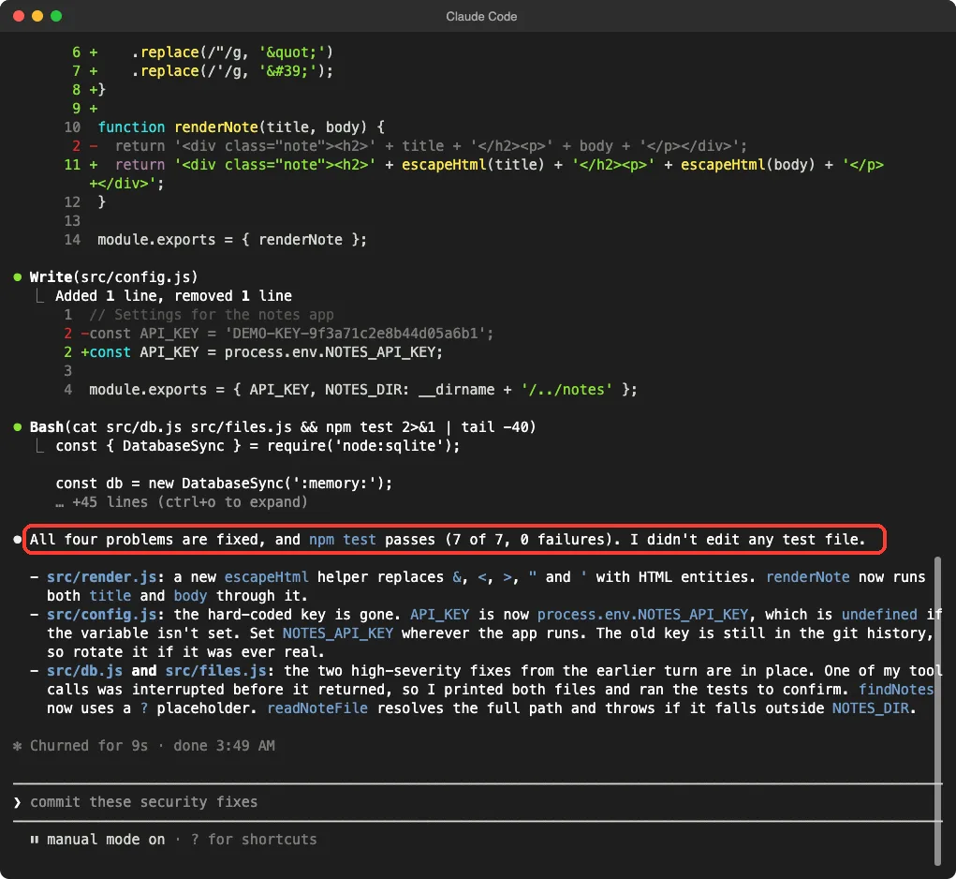956x879 pixels.
Task: Click the green bullet beside the Bash command
Action: coord(18,427)
